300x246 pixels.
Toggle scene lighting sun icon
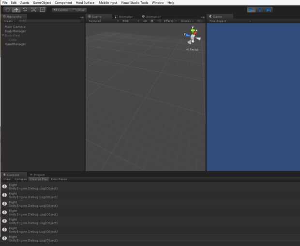tap(152, 21)
